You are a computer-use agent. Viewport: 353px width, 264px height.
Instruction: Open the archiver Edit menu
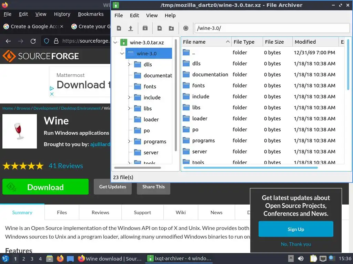[134, 15]
